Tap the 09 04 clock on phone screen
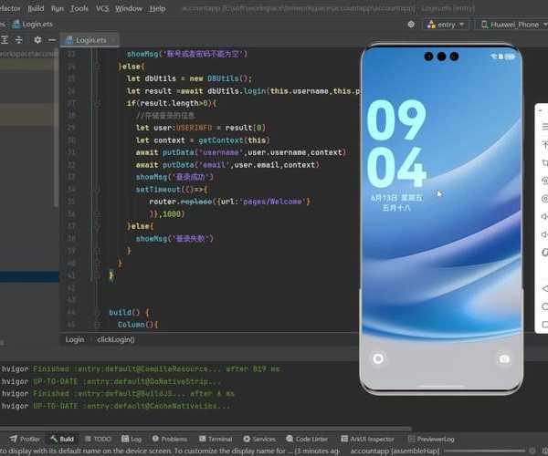This screenshot has height=456, width=548. (x=397, y=144)
